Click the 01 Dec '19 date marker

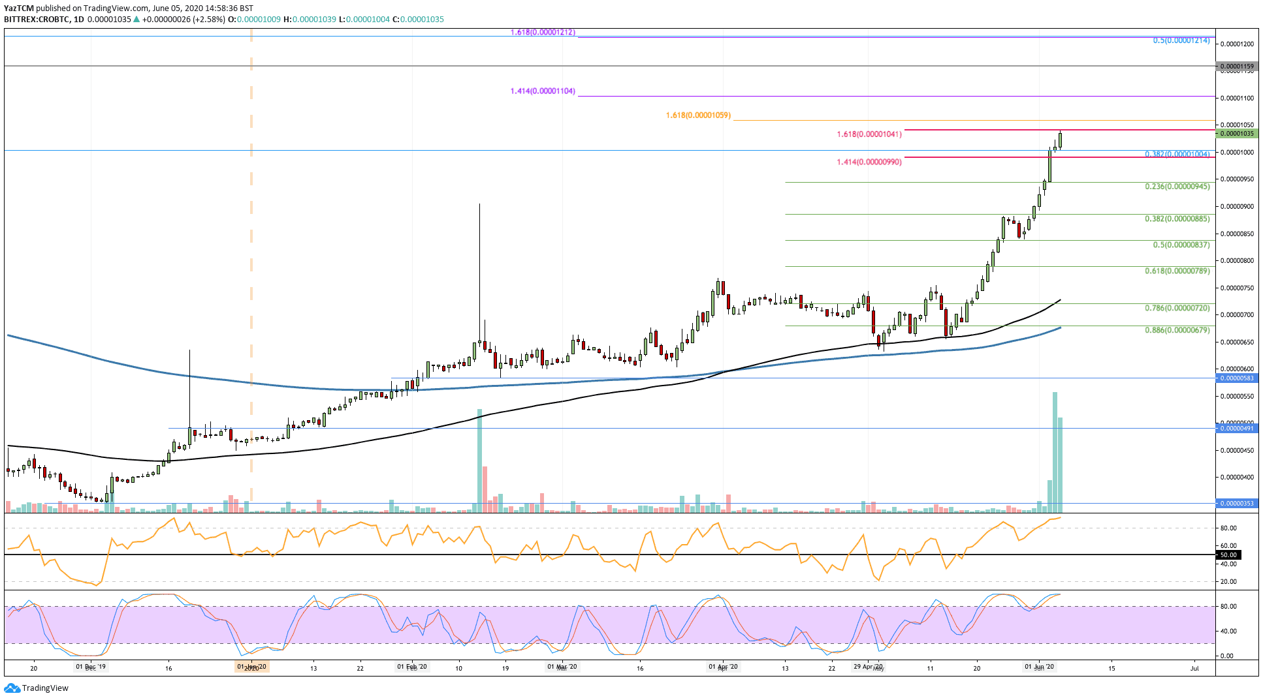coord(90,667)
